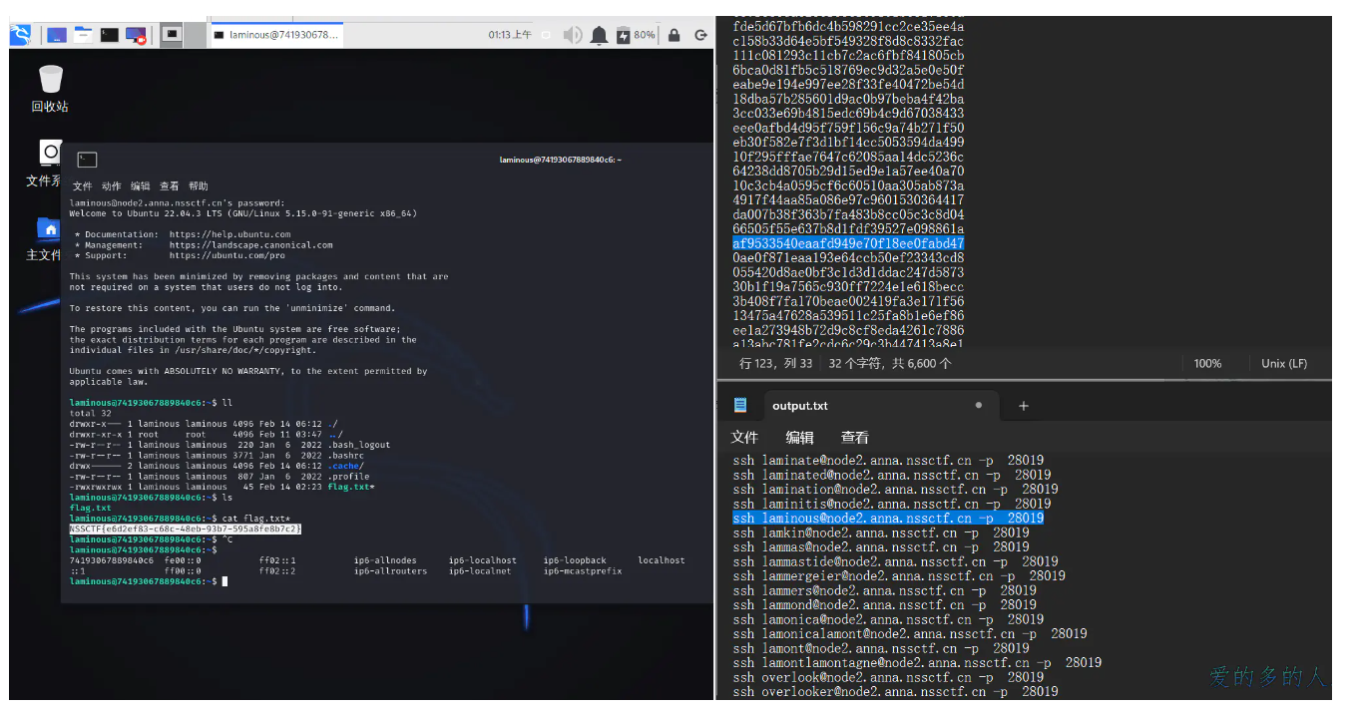Open the file manager icon in the panel
Image resolution: width=1353 pixels, height=711 pixels.
[x=83, y=35]
